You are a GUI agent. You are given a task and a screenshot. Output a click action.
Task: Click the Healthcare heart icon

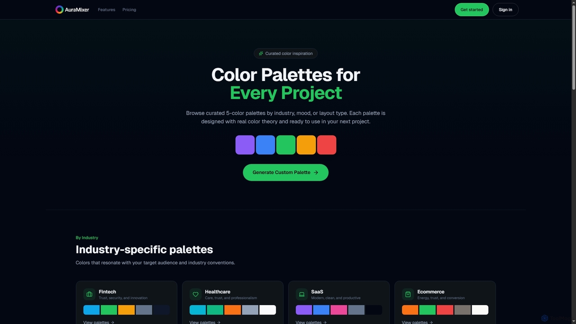click(x=195, y=294)
